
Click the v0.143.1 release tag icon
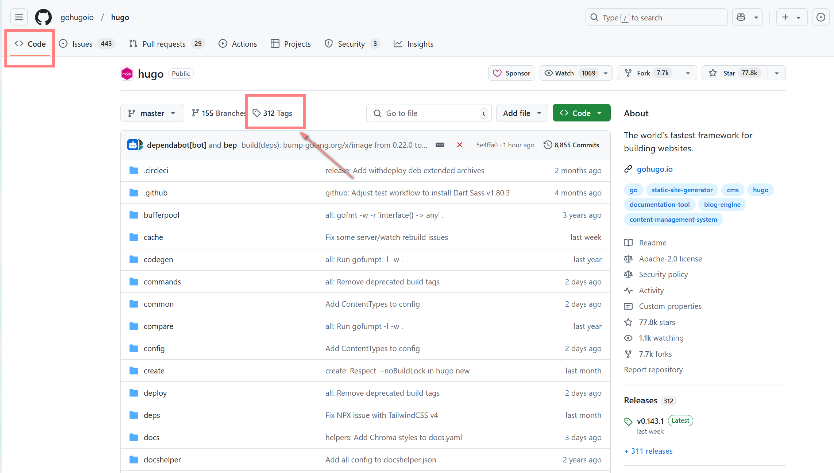point(628,422)
